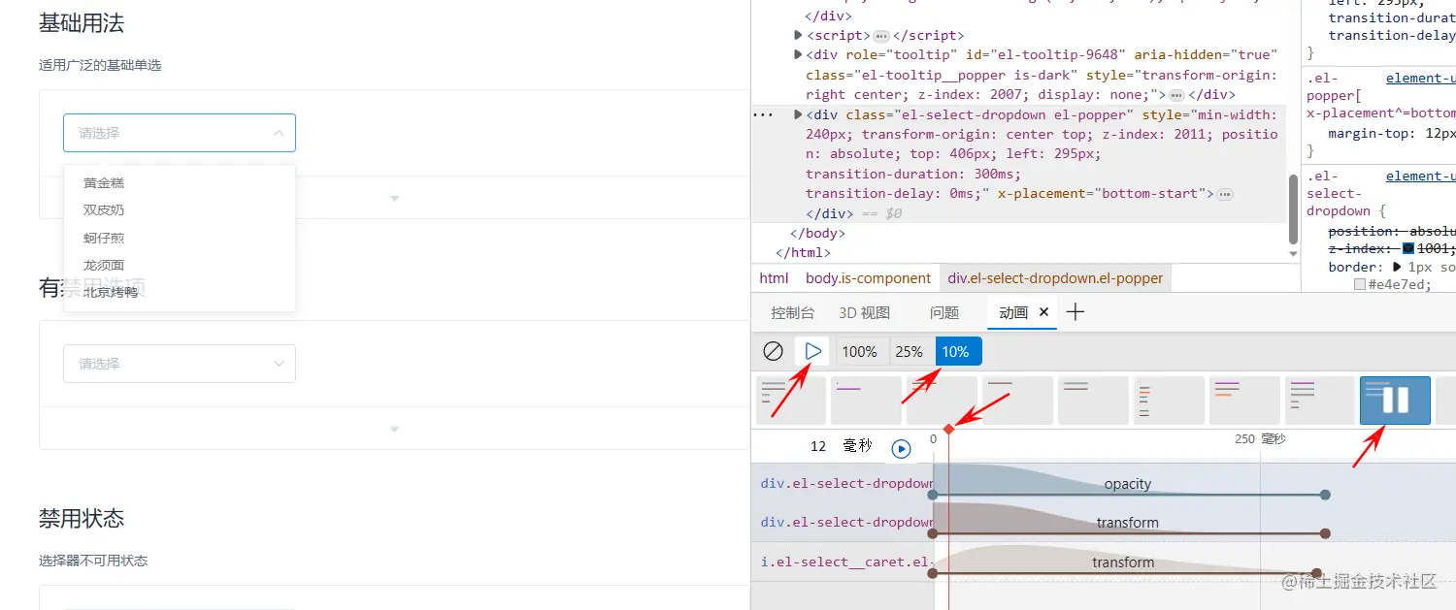Click the 基础用法 heading
This screenshot has height=610, width=1456.
point(82,23)
